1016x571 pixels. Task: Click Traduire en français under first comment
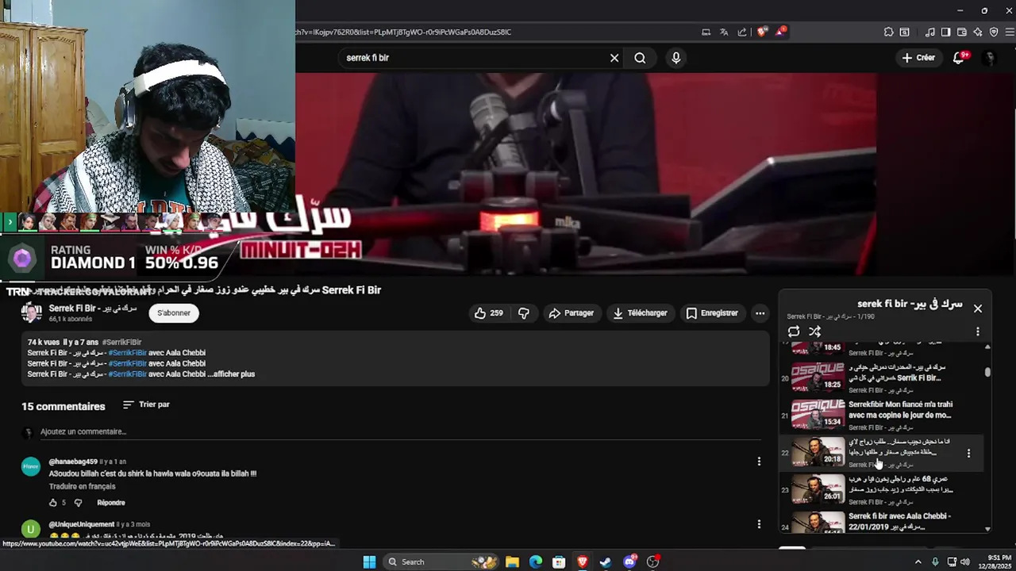[82, 486]
